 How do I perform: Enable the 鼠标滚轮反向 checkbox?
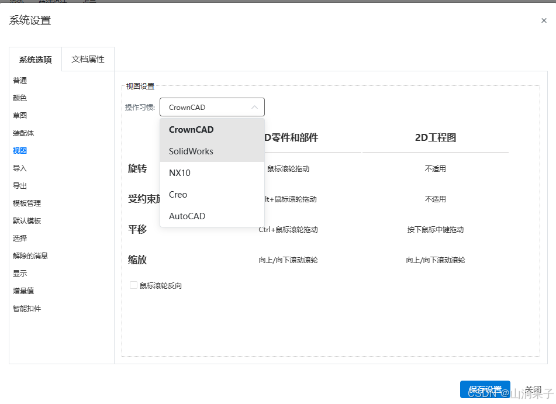pos(133,285)
